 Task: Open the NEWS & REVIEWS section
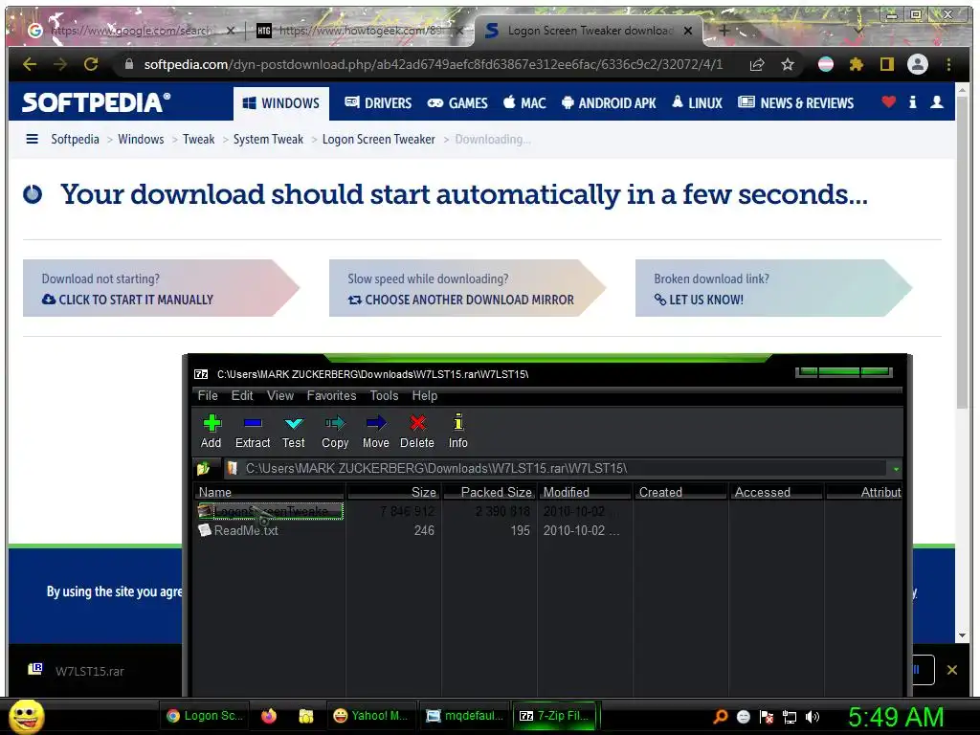click(x=795, y=103)
